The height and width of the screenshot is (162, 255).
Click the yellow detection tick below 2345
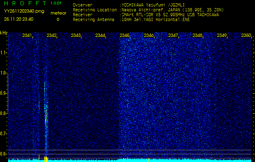(x=123, y=160)
